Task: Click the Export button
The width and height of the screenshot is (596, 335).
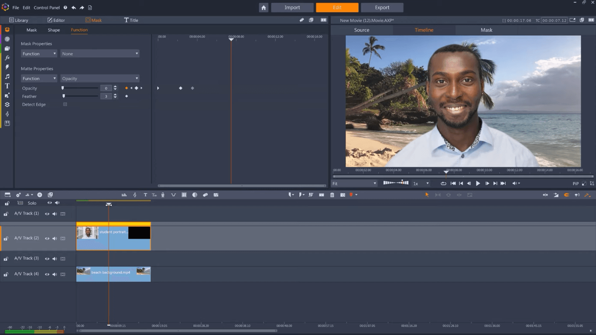Action: [x=382, y=7]
